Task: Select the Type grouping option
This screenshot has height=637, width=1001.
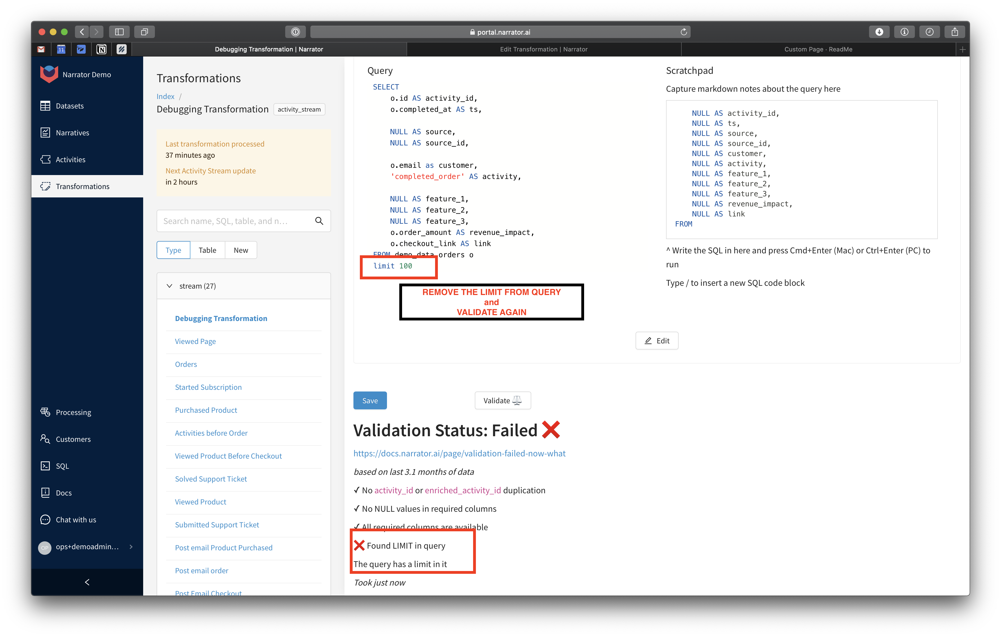Action: pyautogui.click(x=173, y=250)
